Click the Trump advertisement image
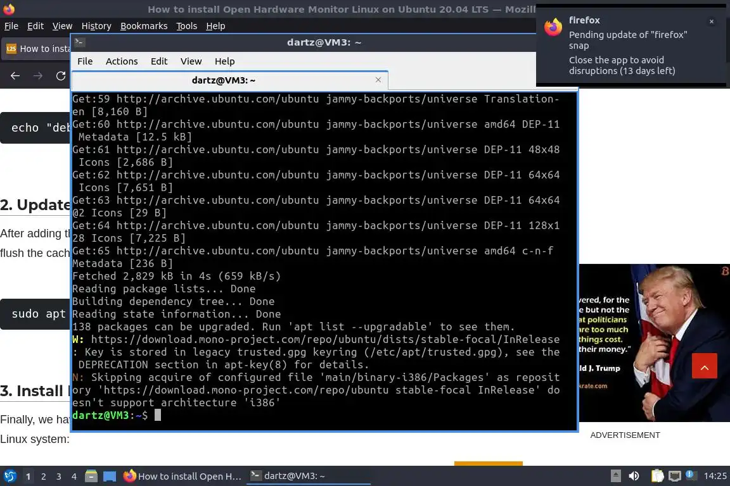This screenshot has height=486, width=730. pyautogui.click(x=654, y=343)
